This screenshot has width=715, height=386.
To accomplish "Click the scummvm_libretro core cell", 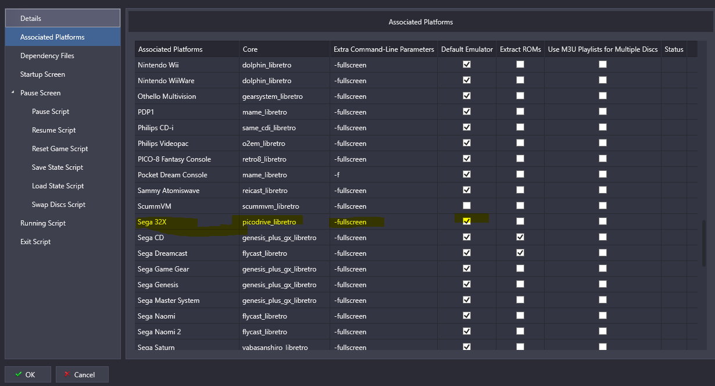I will click(284, 206).
